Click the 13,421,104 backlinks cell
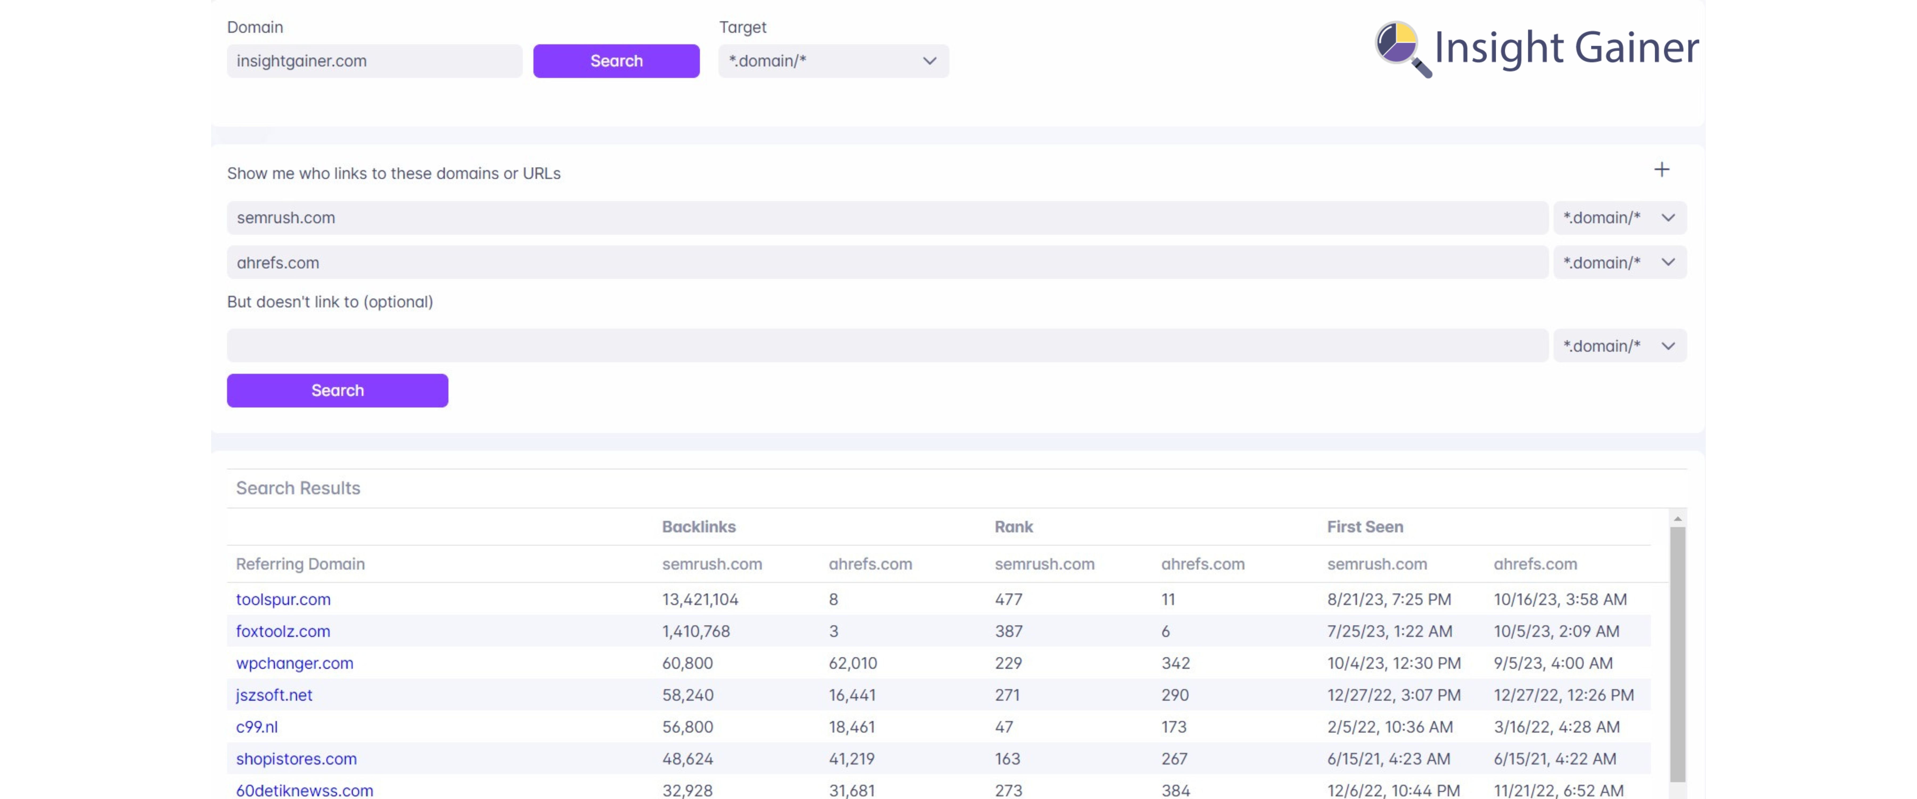 pyautogui.click(x=700, y=600)
